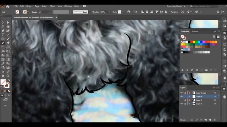Pick the red swatch in Swatches panel

click(x=192, y=42)
